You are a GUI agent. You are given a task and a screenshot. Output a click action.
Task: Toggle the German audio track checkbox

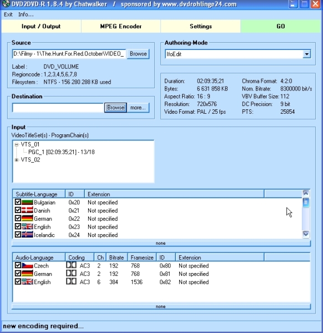18,273
